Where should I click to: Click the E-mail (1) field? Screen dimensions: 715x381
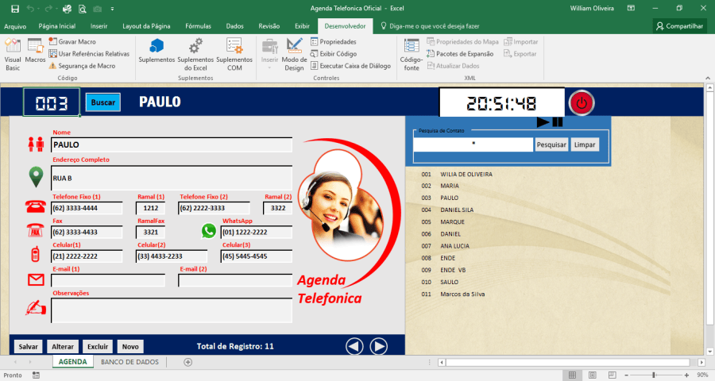click(108, 280)
